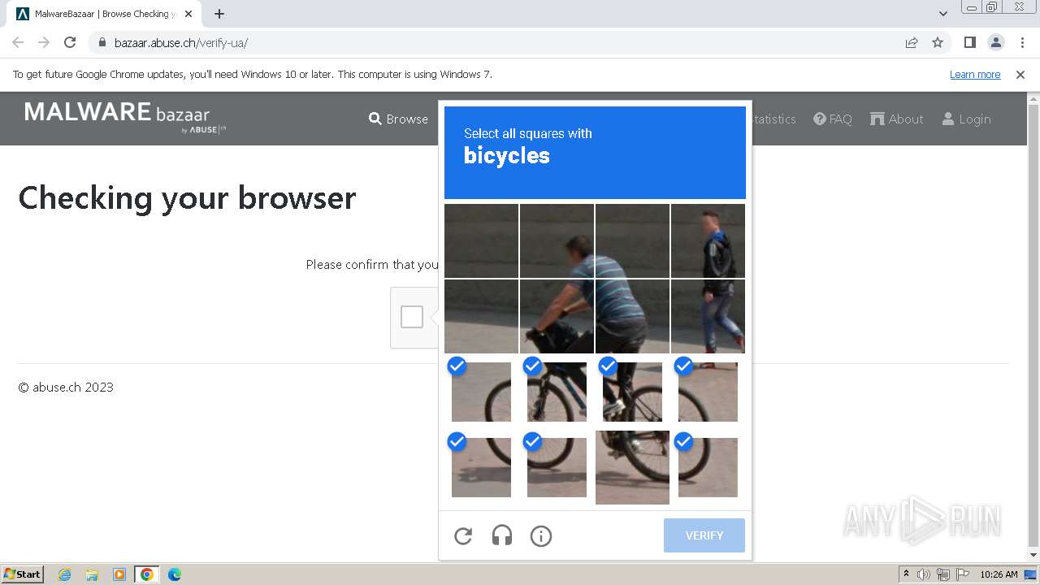The width and height of the screenshot is (1040, 585).
Task: Expand the tab search dropdown
Action: point(943,14)
